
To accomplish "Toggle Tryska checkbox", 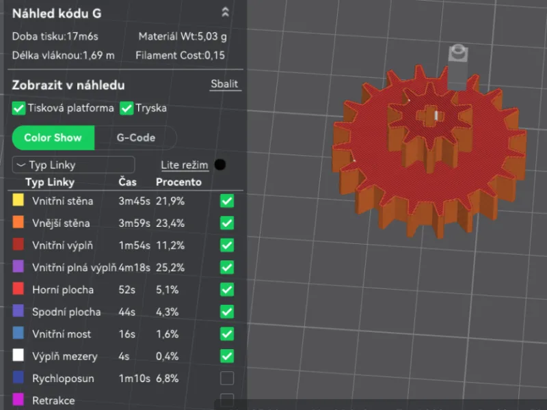I will [x=126, y=108].
